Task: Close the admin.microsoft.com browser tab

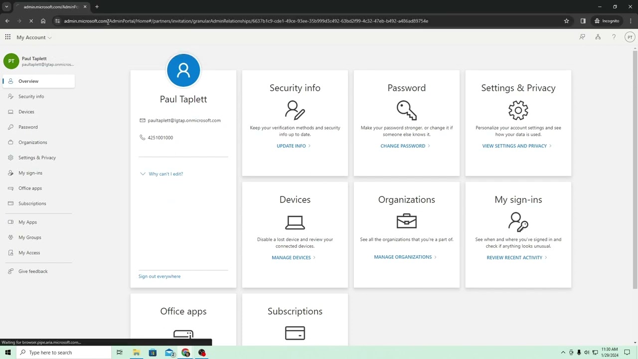Action: (x=85, y=7)
